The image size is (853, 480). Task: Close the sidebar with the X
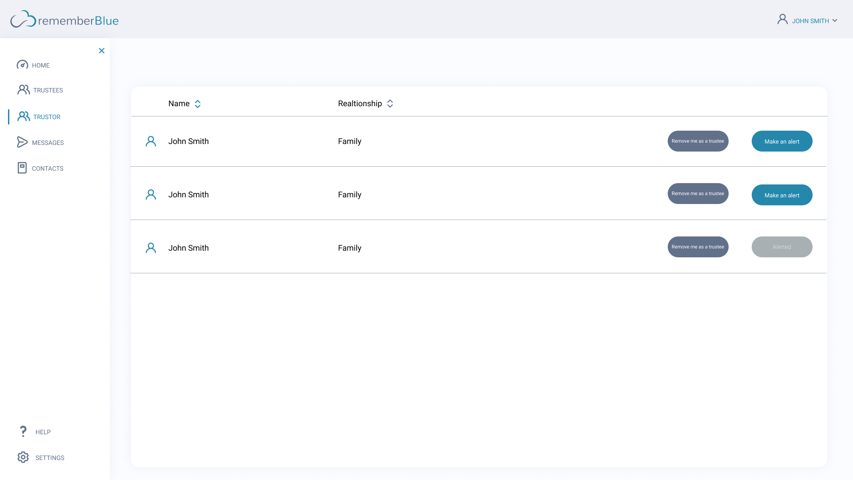pos(102,51)
